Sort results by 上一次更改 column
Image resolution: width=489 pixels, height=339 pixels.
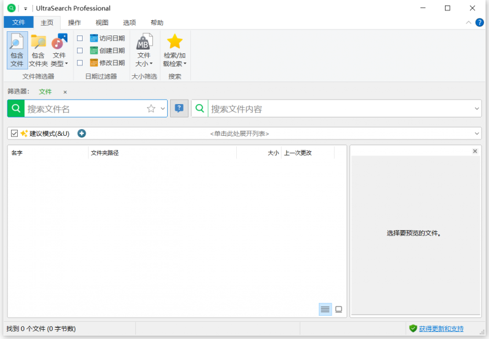[308, 153]
